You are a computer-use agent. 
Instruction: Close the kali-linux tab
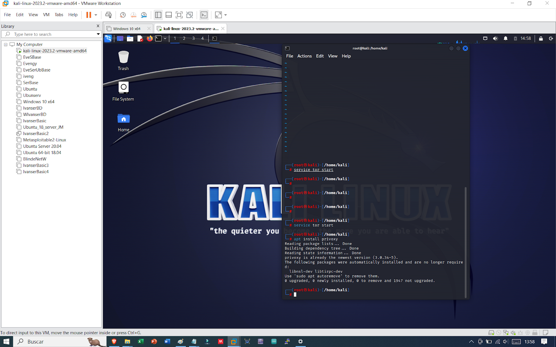[223, 28]
